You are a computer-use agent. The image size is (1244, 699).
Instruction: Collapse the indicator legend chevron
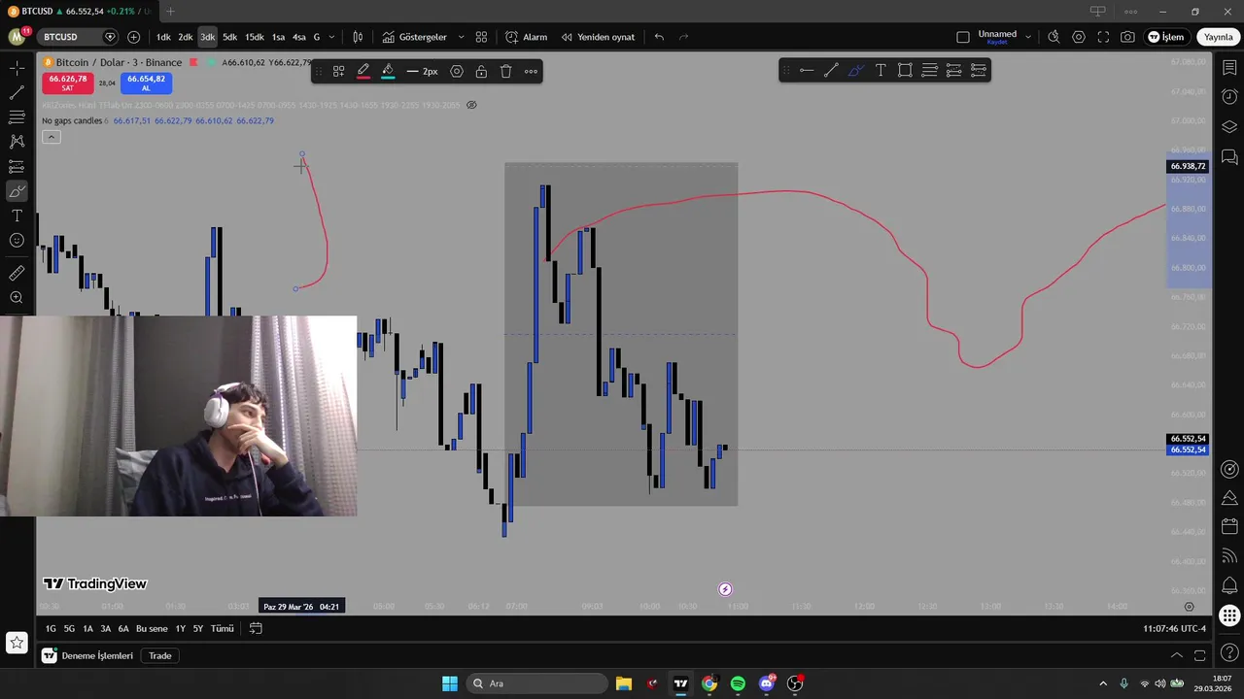click(52, 137)
